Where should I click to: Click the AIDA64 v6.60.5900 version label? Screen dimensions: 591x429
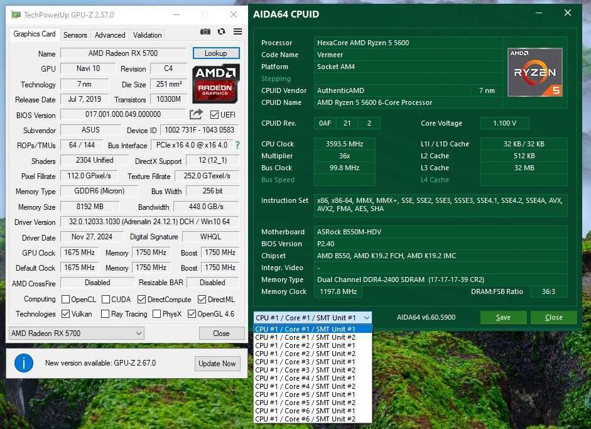pos(426,317)
